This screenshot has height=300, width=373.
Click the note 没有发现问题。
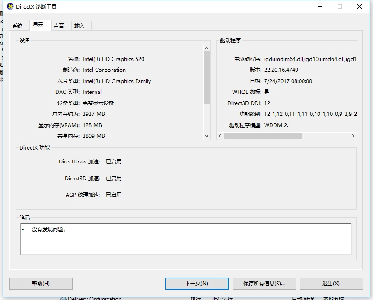click(49, 230)
